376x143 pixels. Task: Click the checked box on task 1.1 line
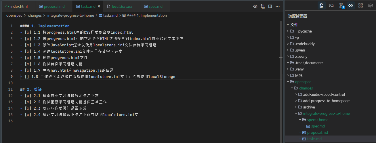click(28, 32)
